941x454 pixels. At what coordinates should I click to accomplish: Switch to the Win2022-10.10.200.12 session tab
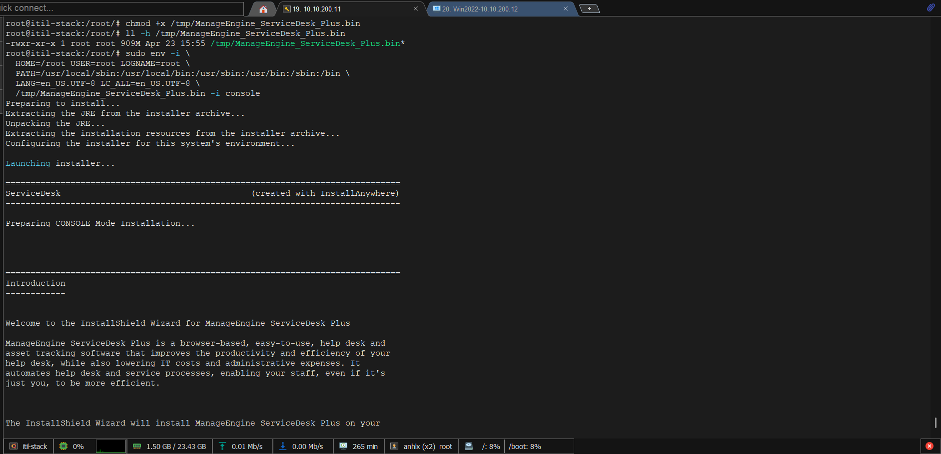(x=480, y=9)
